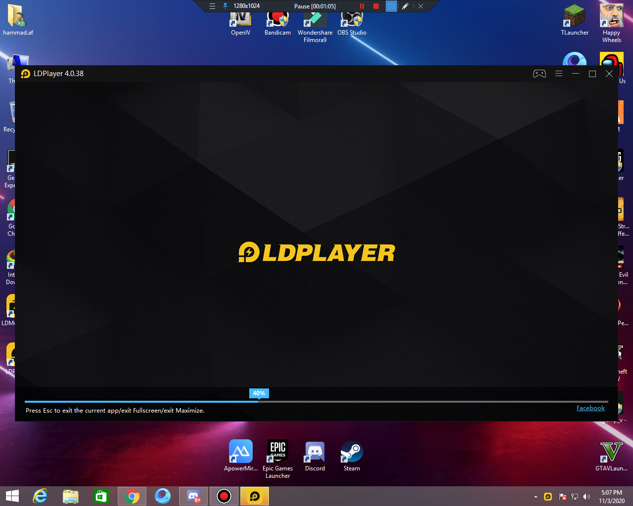The height and width of the screenshot is (506, 633).
Task: Pause the Bandicam recording
Action: [x=362, y=6]
